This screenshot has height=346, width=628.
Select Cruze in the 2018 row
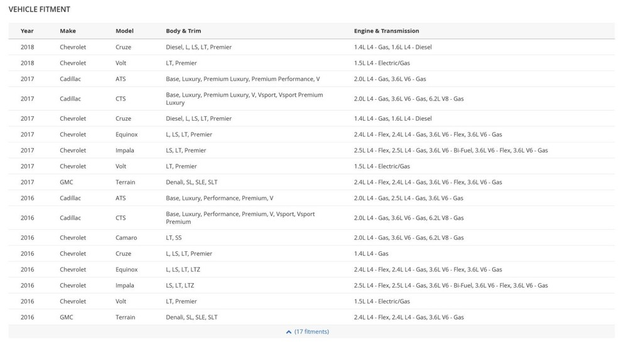coord(123,47)
